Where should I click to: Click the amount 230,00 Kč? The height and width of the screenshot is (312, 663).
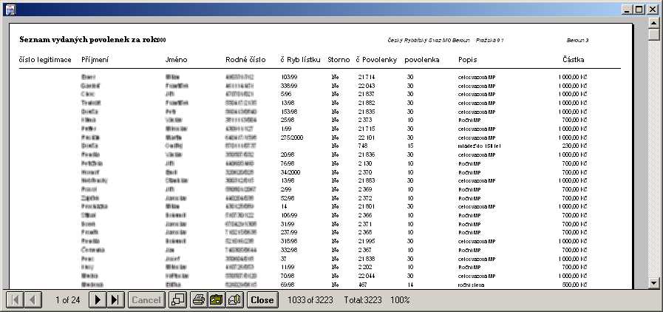[574, 146]
